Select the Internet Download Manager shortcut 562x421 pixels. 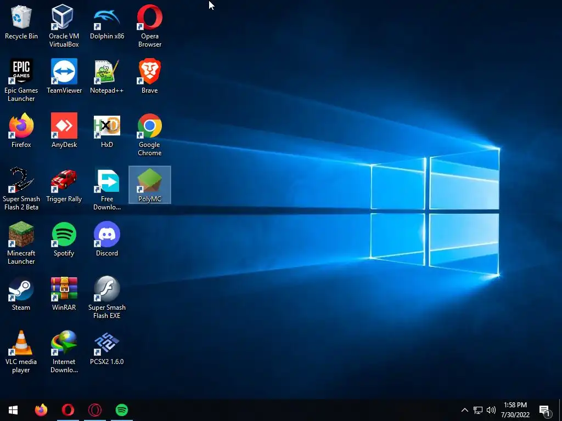coord(64,352)
